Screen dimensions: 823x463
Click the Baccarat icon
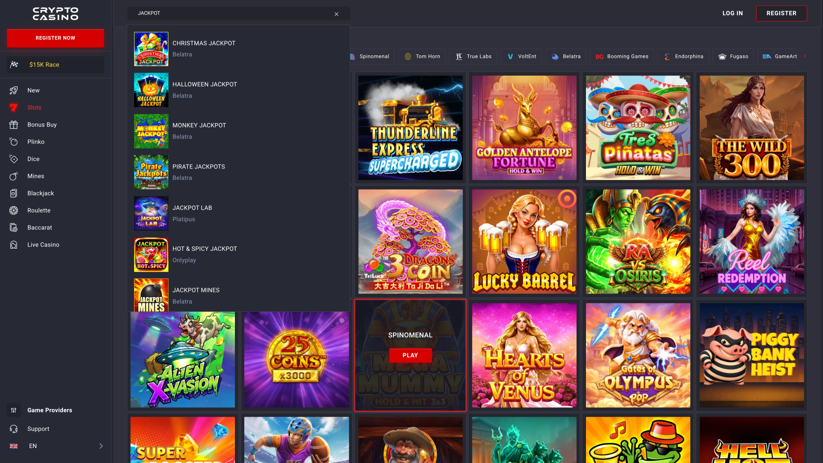14,228
